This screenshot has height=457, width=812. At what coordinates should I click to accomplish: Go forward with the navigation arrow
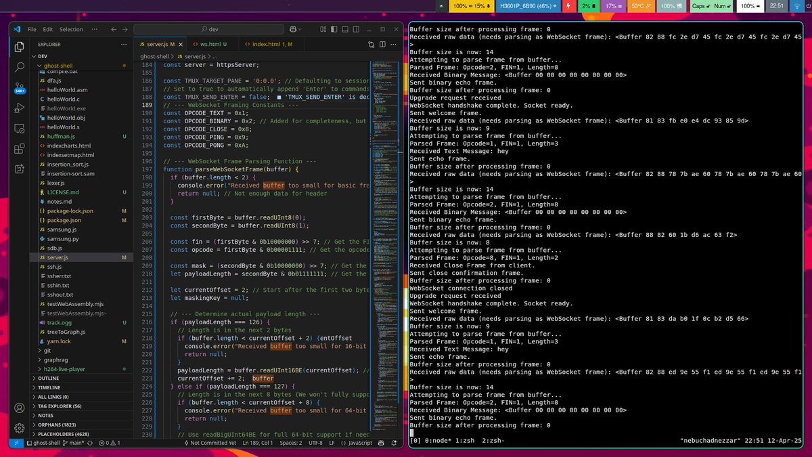coord(125,29)
